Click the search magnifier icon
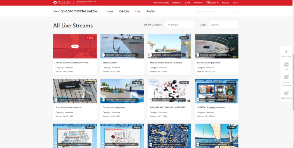Viewport: 294px width, 148px height. [235, 11]
